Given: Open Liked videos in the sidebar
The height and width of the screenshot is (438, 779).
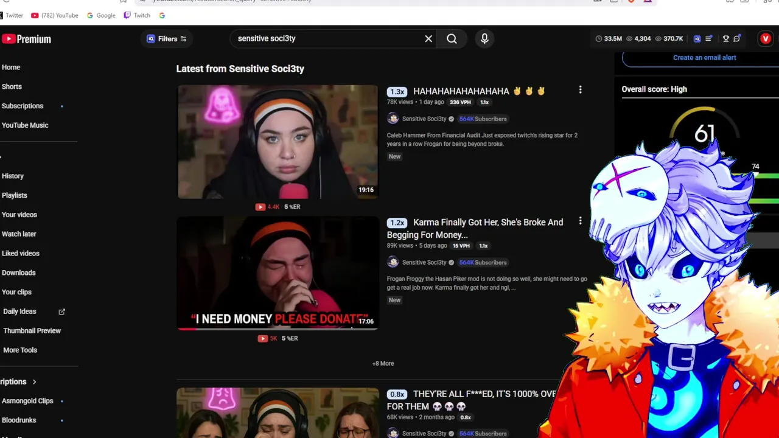Looking at the screenshot, I should click(x=21, y=254).
